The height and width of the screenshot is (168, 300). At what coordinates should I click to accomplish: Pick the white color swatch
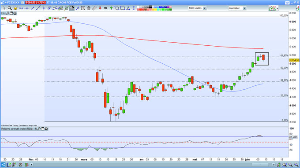[x=138, y=7]
